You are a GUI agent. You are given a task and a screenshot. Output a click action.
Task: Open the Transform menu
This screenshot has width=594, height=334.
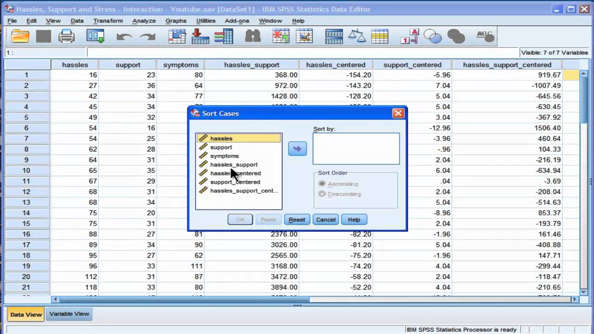(108, 21)
